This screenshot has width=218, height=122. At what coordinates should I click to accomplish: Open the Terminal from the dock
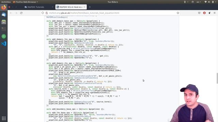pyautogui.click(x=4, y=29)
